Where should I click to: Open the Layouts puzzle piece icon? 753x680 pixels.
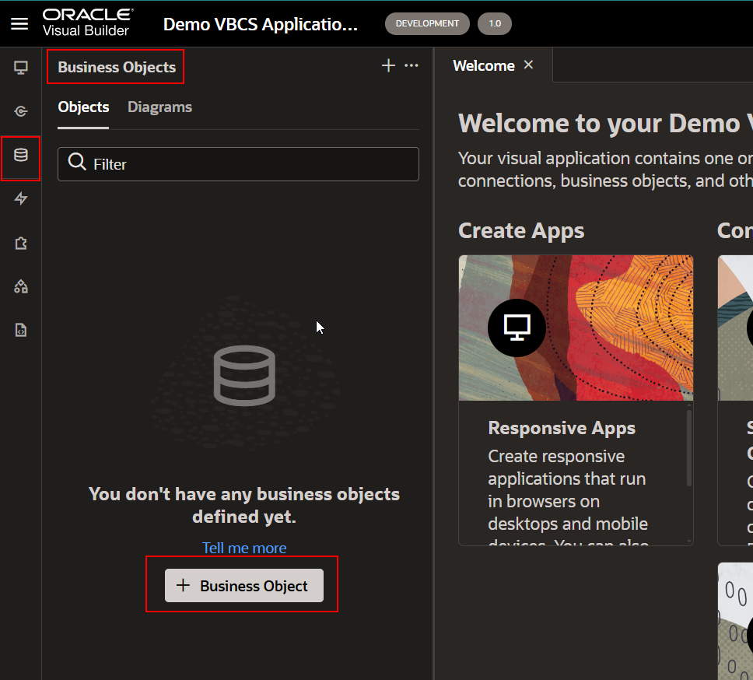tap(21, 243)
